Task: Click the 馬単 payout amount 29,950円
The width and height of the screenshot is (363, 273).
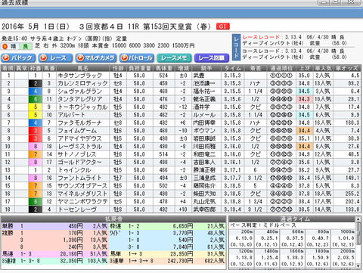Action: tap(181, 254)
